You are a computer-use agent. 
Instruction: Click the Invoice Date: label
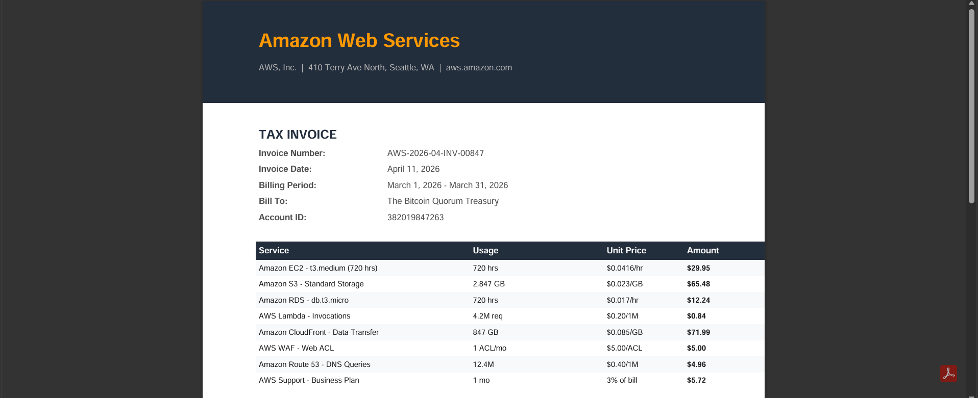click(x=285, y=169)
